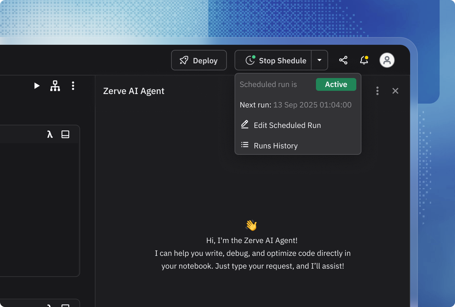Click the Deploy rocket button
This screenshot has width=455, height=307.
tap(199, 60)
